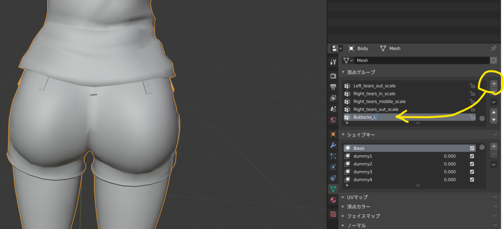The image size is (504, 229).
Task: Click the dummy4 value 0.000 field
Action: 449,180
